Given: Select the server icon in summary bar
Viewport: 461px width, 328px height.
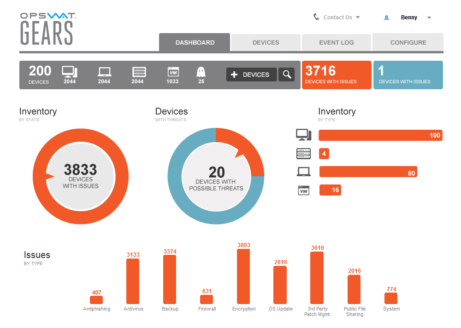Looking at the screenshot, I should pyautogui.click(x=139, y=72).
